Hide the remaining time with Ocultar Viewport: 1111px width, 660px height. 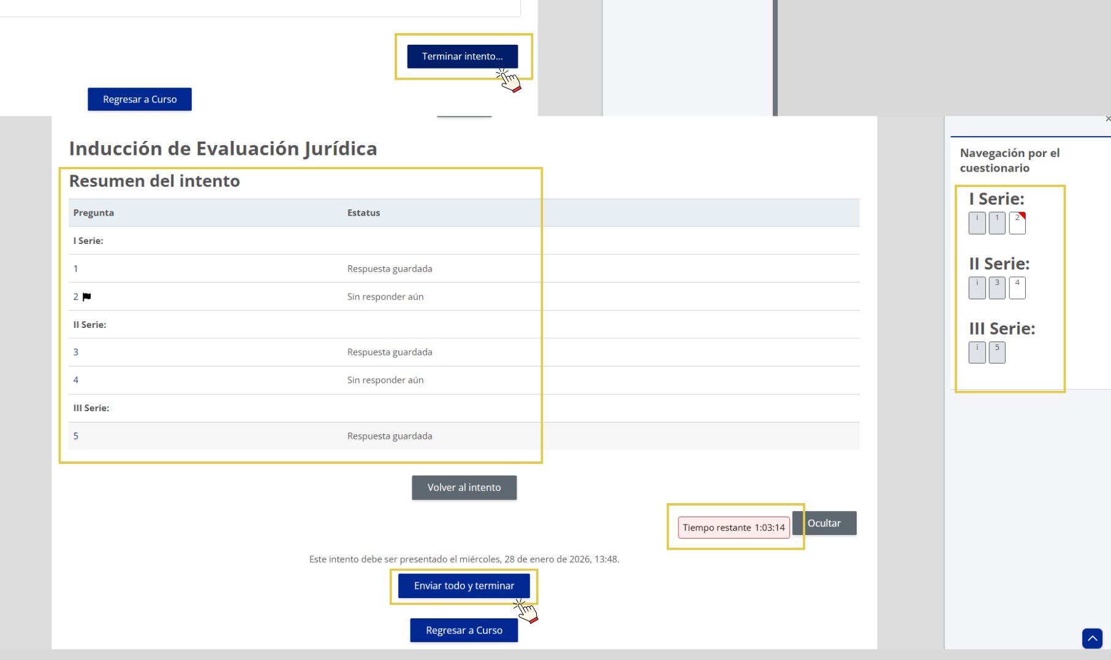824,523
